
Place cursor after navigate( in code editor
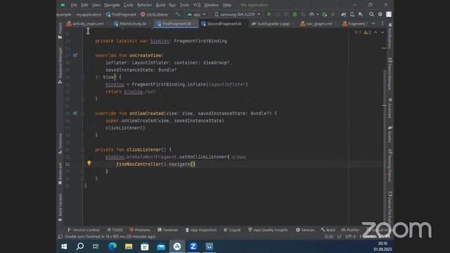193,164
